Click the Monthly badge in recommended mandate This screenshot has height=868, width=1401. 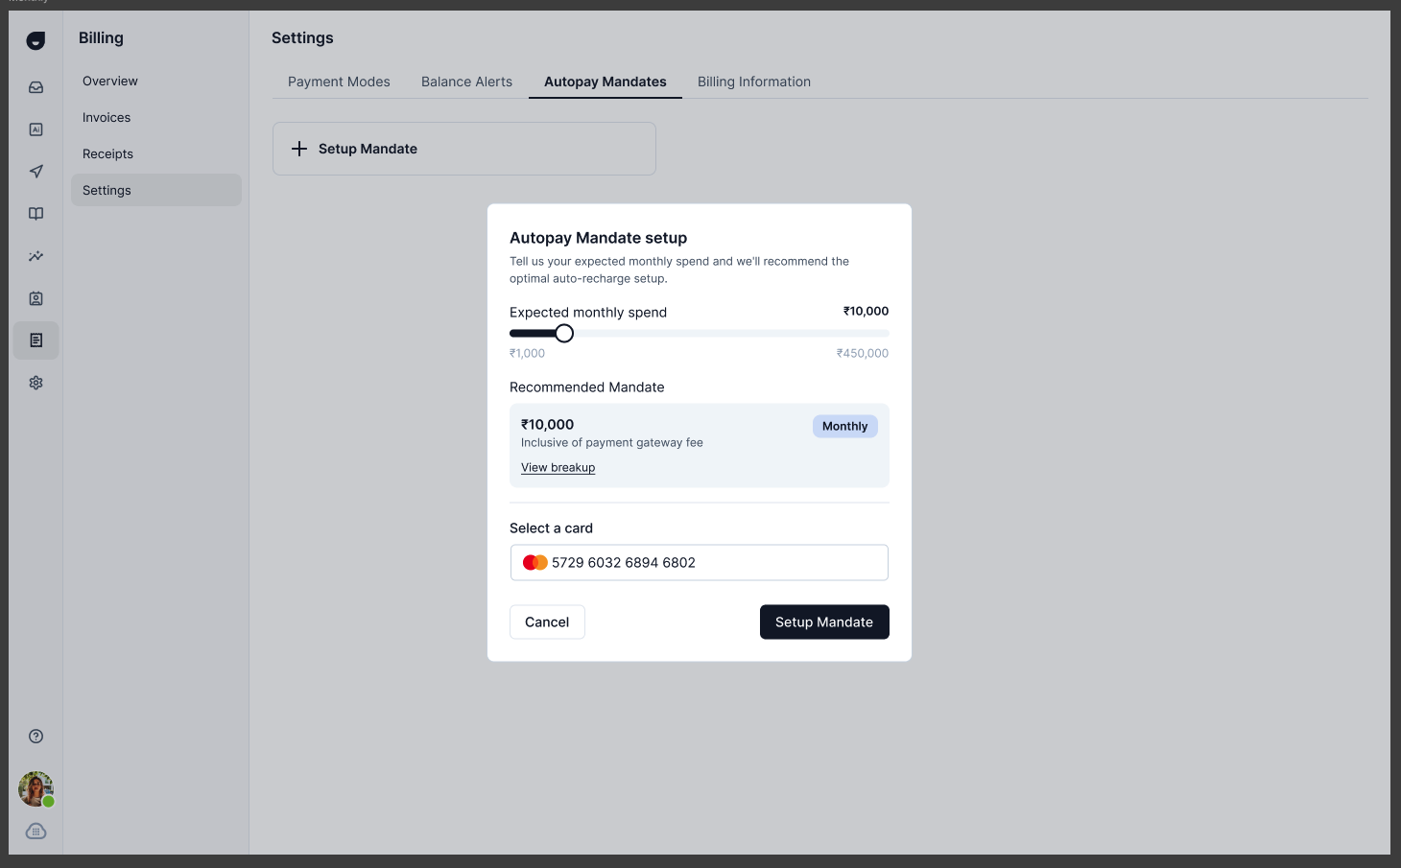coord(845,427)
